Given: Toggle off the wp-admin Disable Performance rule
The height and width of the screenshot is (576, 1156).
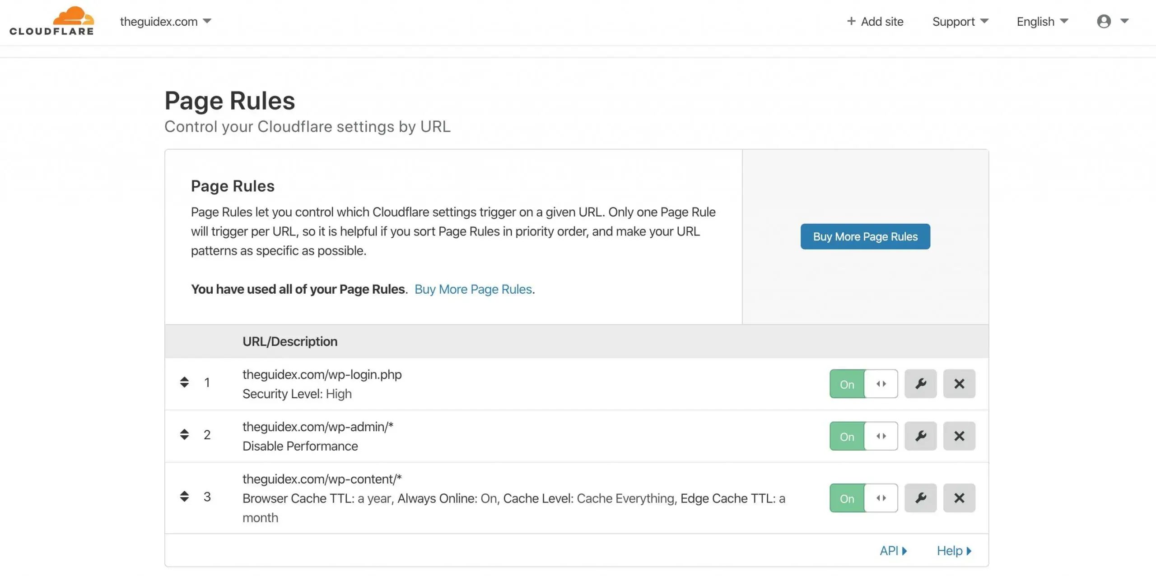Looking at the screenshot, I should 847,436.
